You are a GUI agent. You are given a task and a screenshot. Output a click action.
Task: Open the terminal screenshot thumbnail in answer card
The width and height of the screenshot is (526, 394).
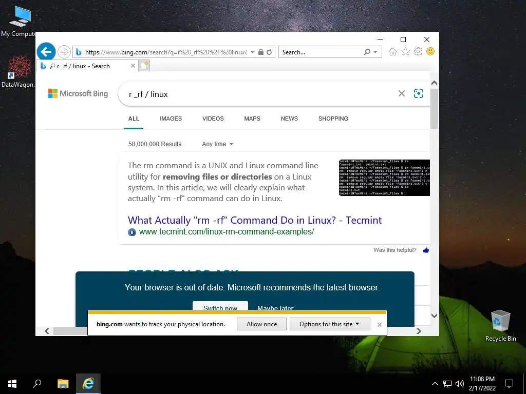click(x=384, y=178)
